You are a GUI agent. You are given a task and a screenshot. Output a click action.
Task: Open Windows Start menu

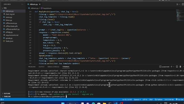(x=63, y=103)
